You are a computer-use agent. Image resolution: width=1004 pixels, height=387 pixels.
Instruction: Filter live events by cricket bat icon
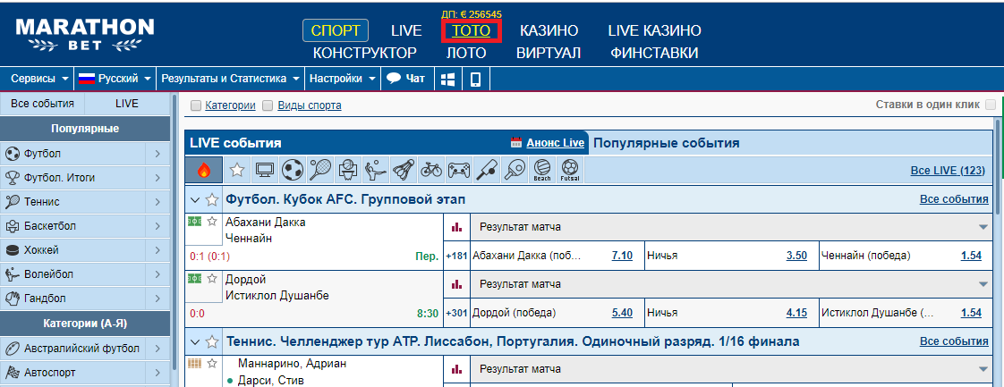[x=485, y=170]
